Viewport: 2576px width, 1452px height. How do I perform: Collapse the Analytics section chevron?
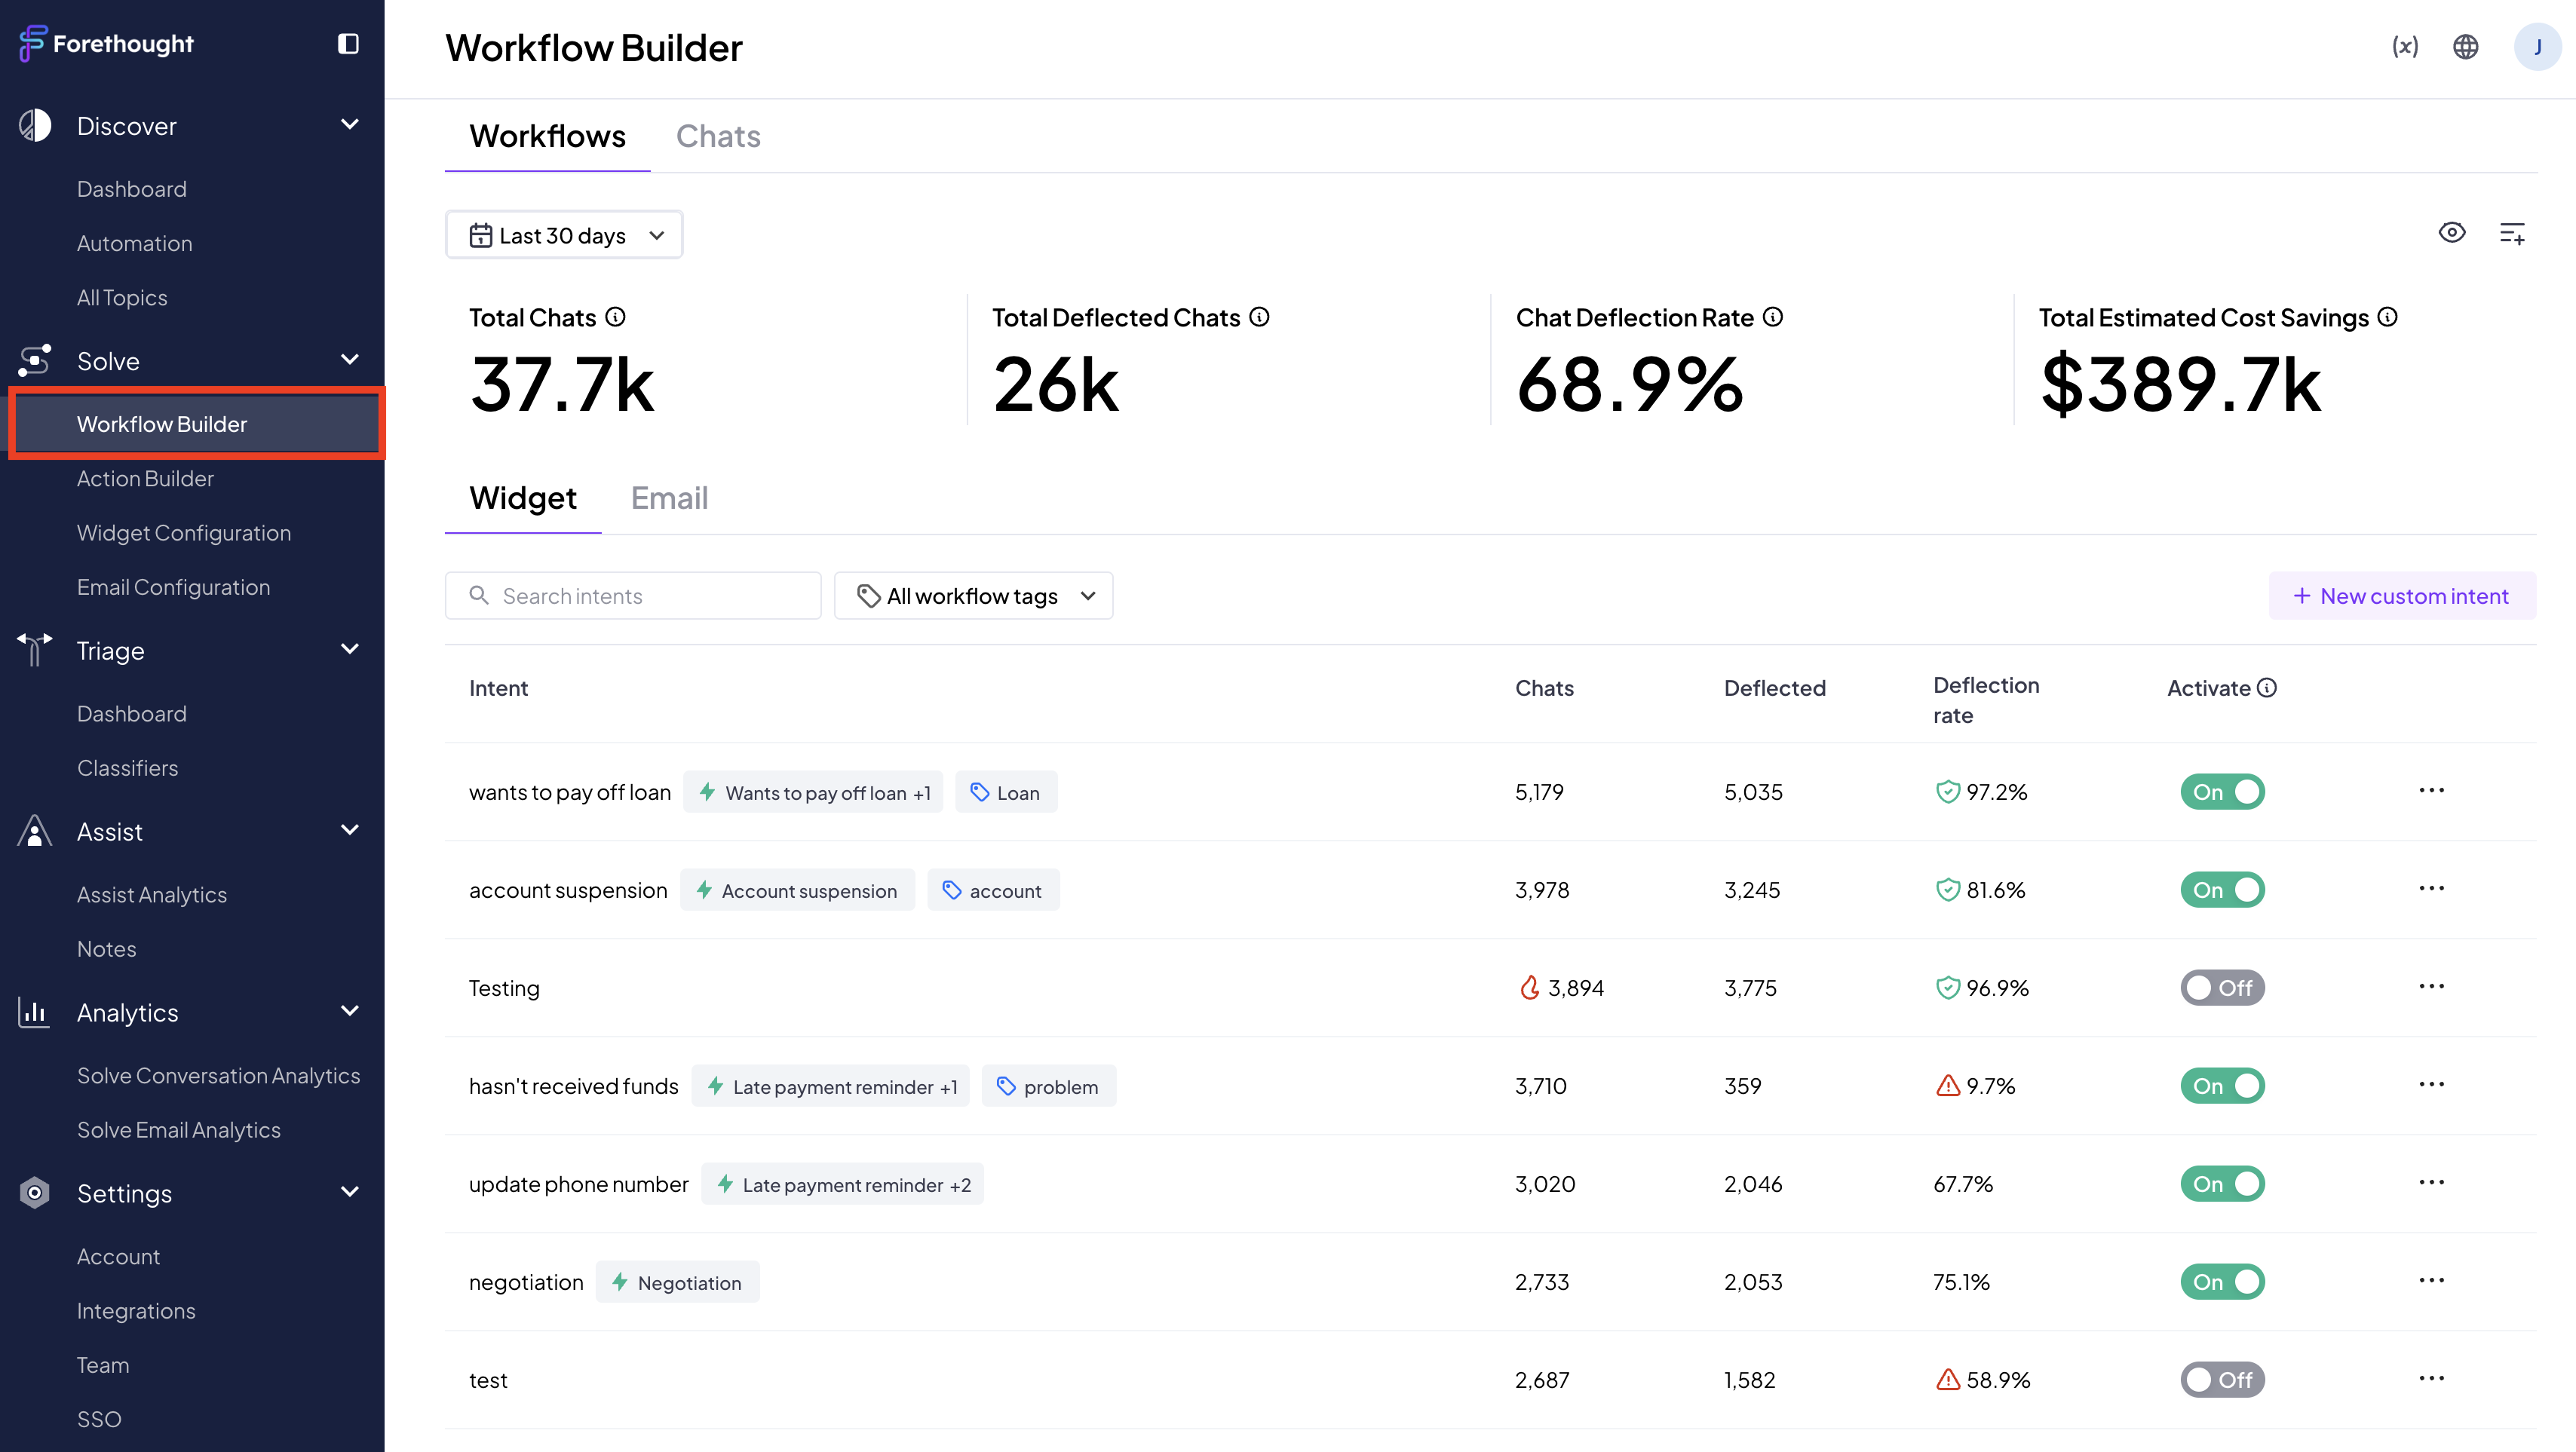(x=350, y=1011)
